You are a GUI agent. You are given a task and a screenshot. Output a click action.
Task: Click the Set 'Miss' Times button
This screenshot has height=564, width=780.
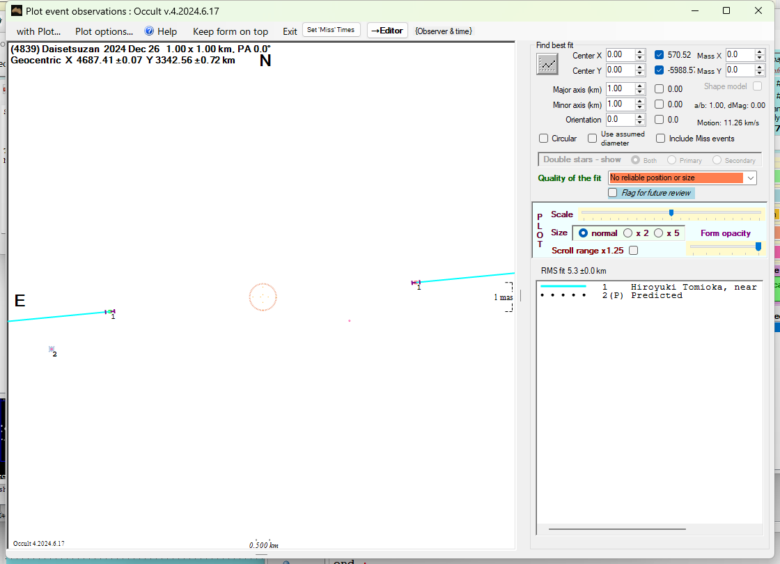tap(331, 30)
